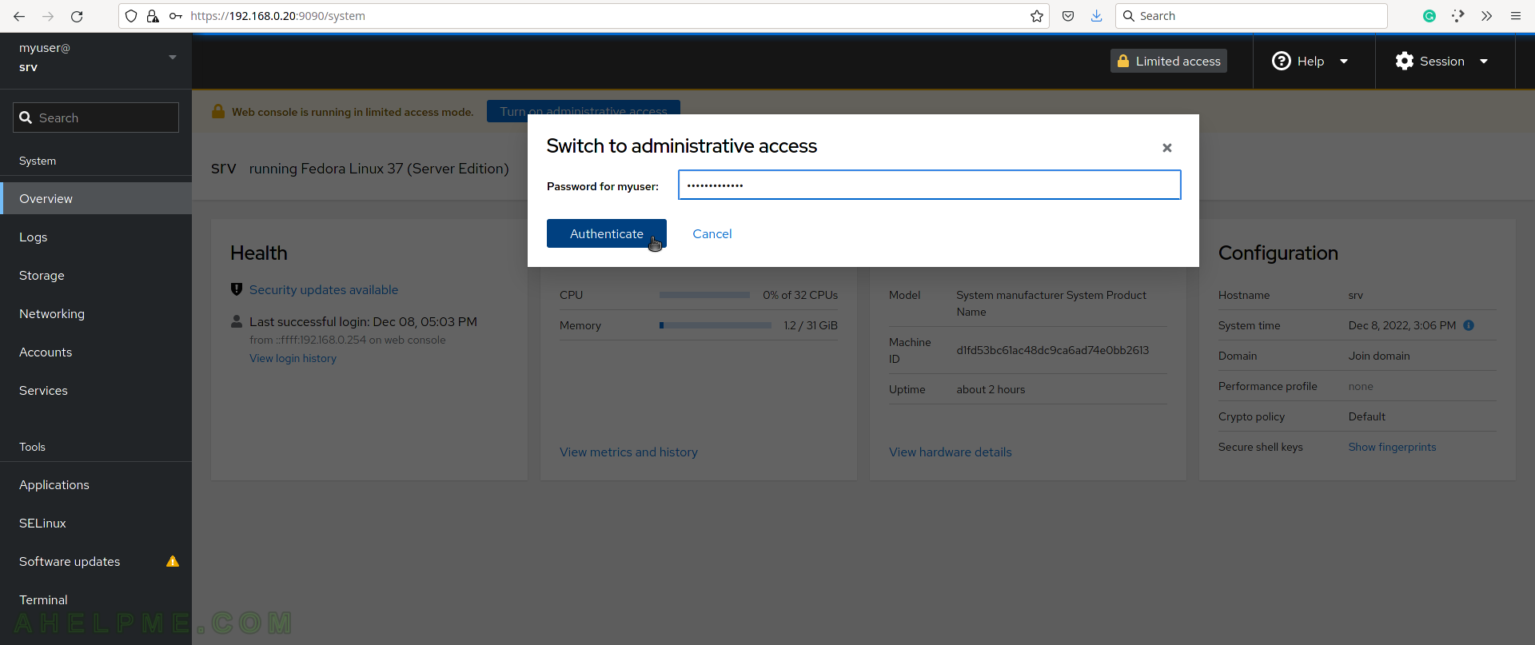Click the security shield icon in Health
Image resolution: width=1535 pixels, height=645 pixels.
[x=237, y=289]
